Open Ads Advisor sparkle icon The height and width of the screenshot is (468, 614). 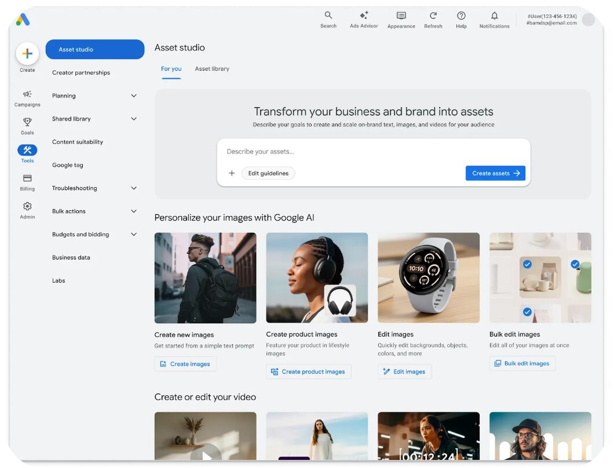pos(364,15)
